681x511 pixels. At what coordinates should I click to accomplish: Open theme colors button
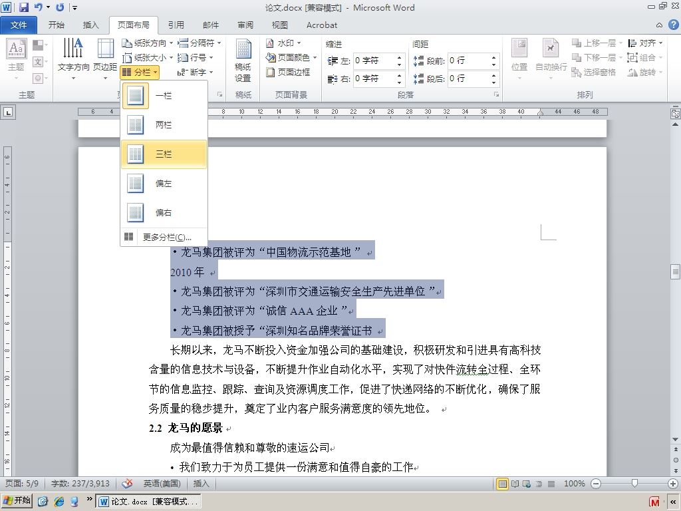(x=39, y=45)
